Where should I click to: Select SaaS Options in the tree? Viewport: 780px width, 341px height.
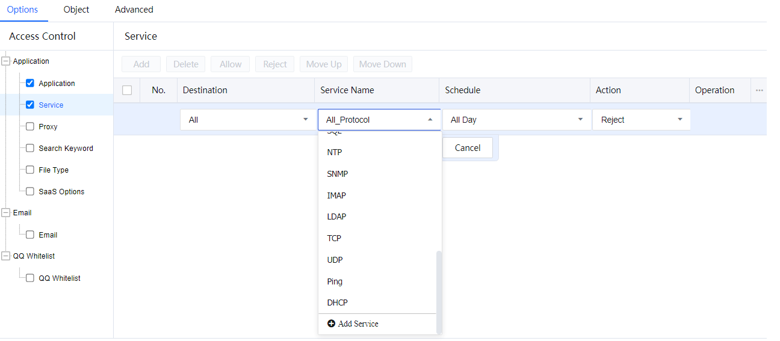click(x=61, y=191)
